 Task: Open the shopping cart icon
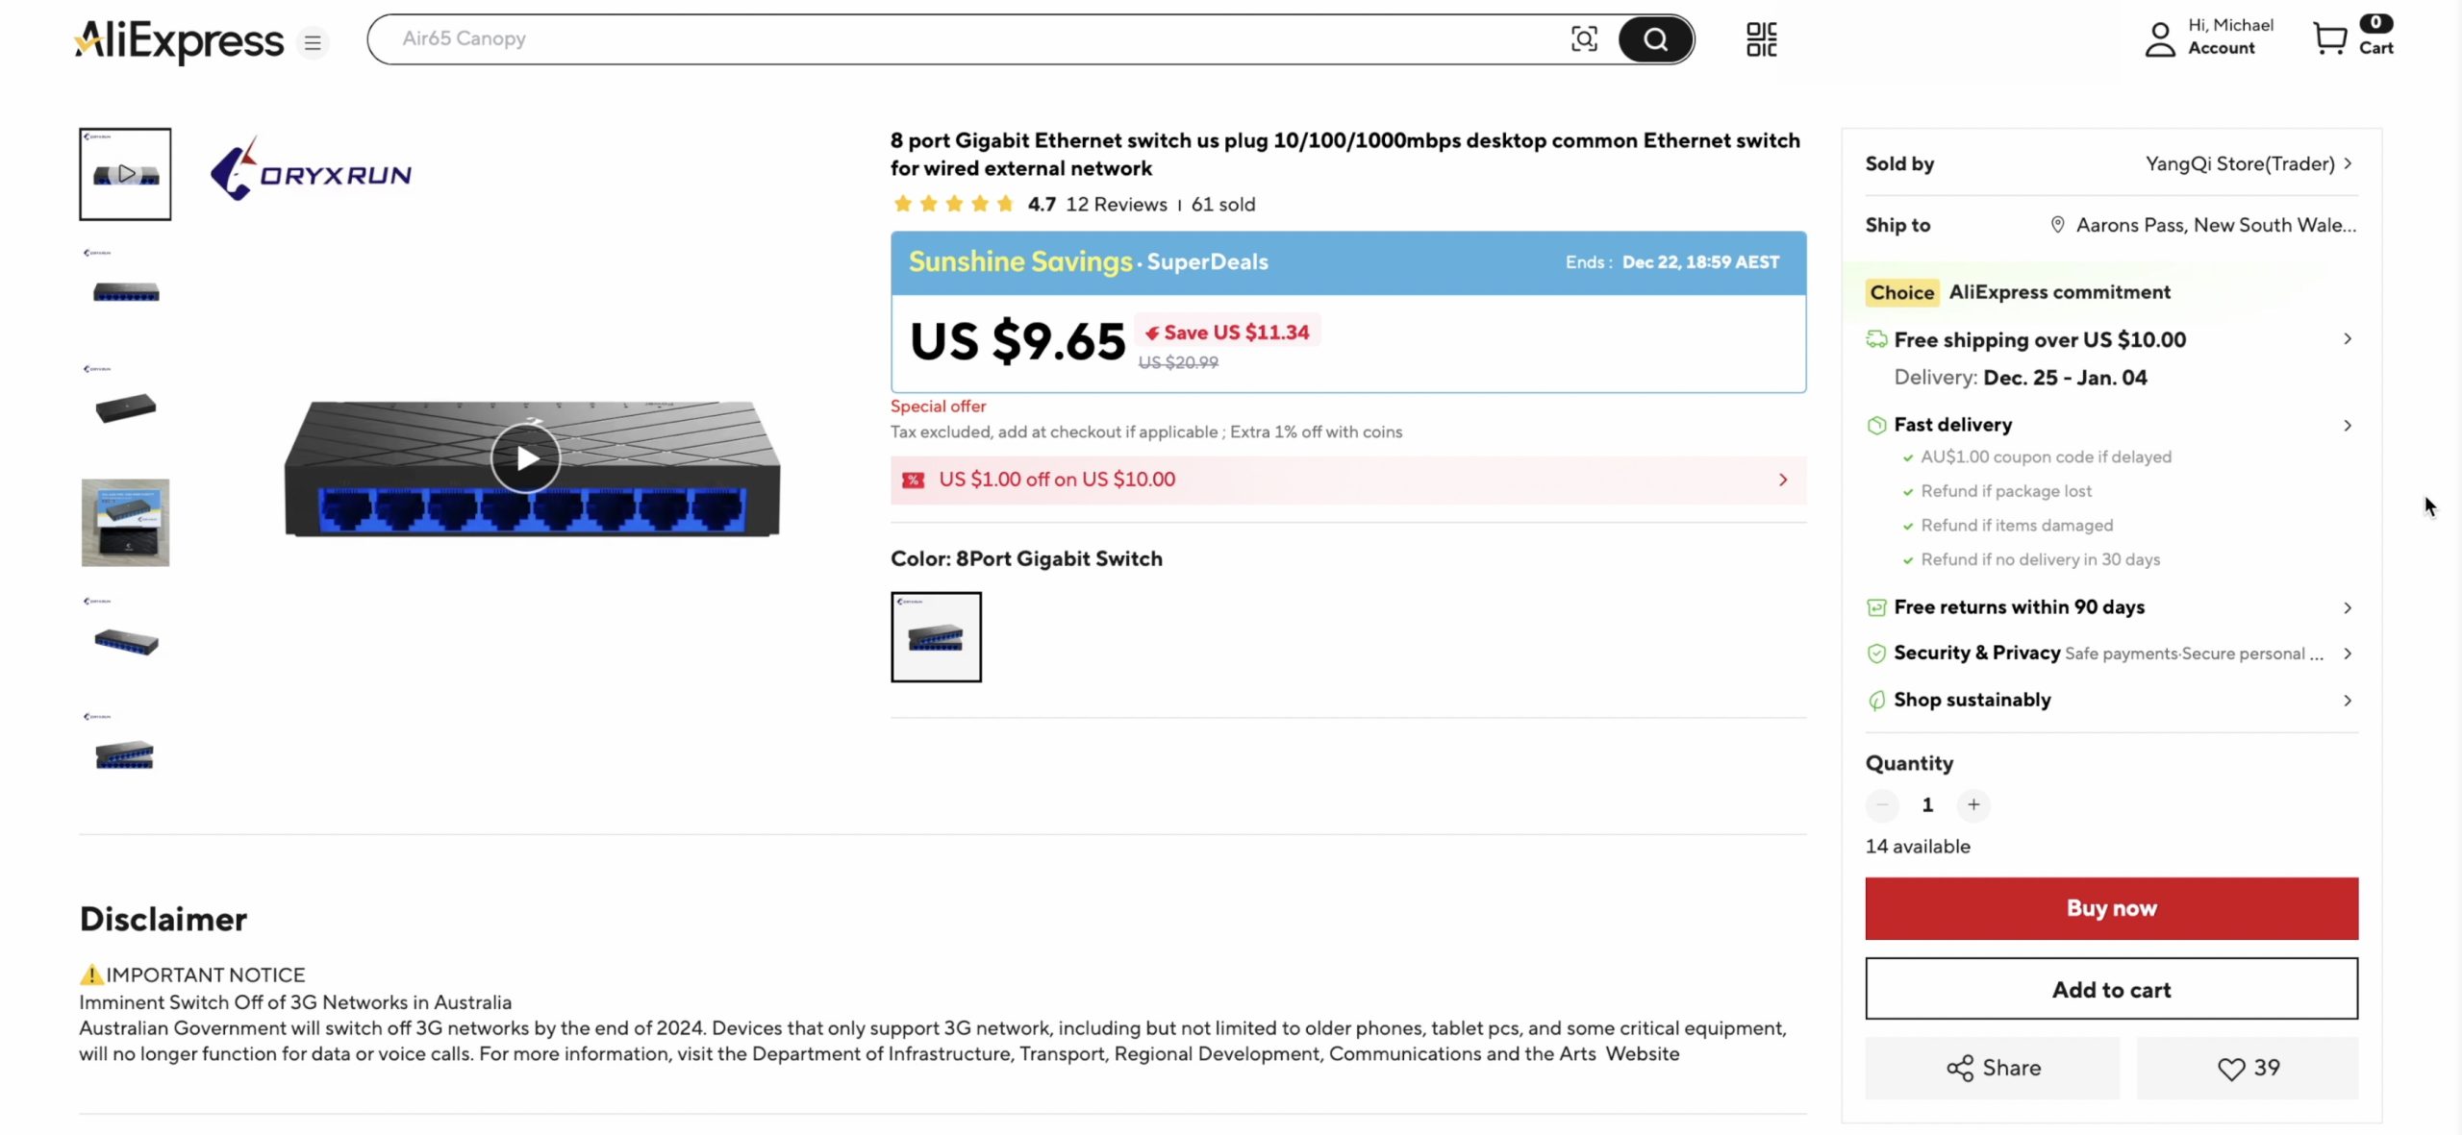[2329, 38]
